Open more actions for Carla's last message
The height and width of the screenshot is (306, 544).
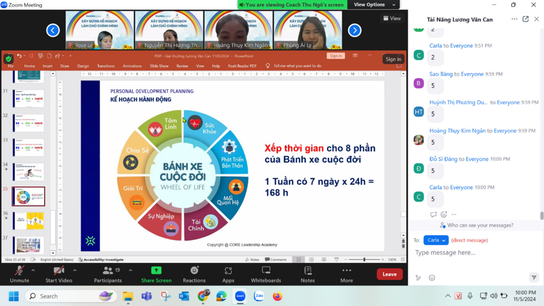click(x=454, y=214)
